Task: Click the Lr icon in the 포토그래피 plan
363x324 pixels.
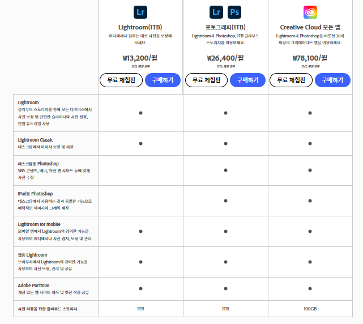Action: coord(216,12)
